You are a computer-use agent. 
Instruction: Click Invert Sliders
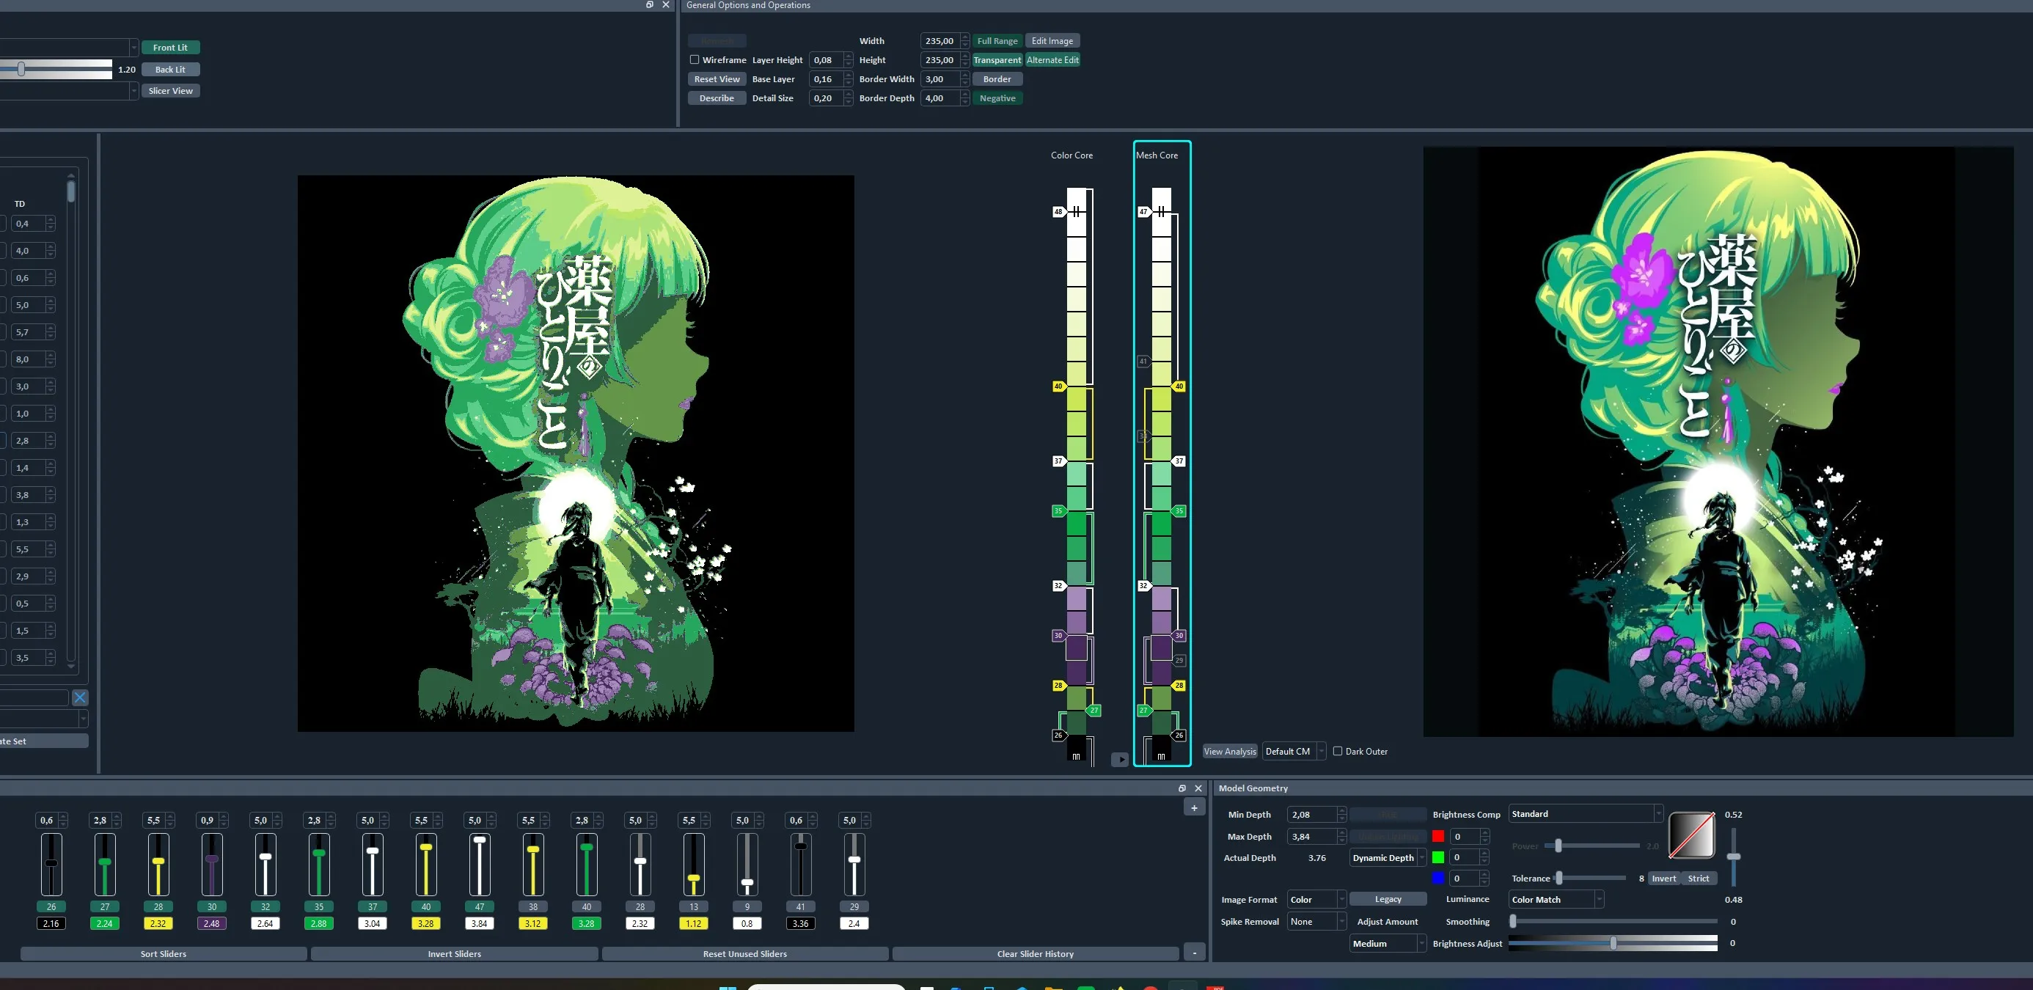click(455, 954)
